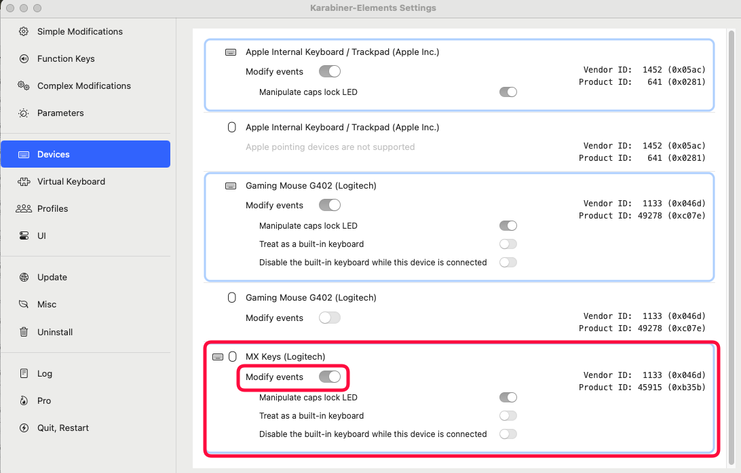
Task: Enable Disable built-in keyboard for MX Keys
Action: coord(508,434)
